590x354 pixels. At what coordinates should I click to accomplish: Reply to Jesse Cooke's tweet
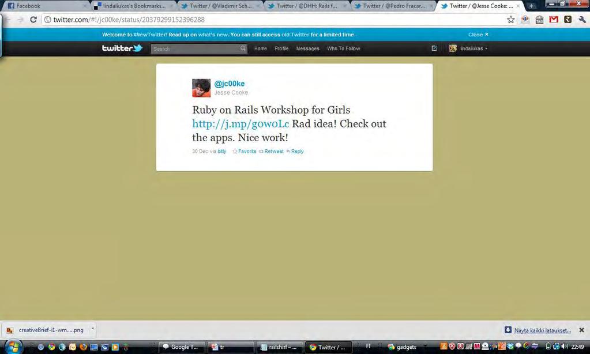(295, 151)
